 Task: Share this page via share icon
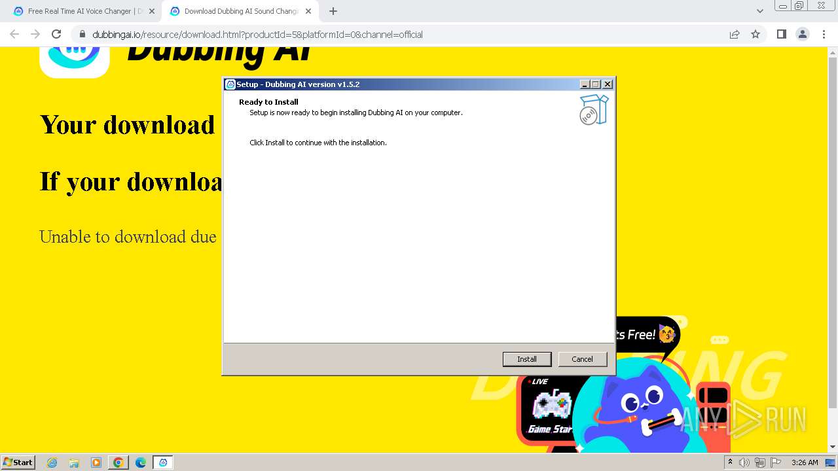[x=735, y=34]
